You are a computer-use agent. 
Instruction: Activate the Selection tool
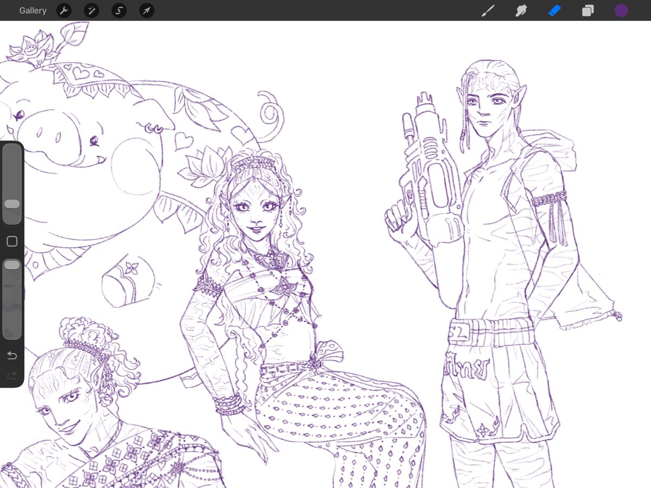[x=119, y=10]
